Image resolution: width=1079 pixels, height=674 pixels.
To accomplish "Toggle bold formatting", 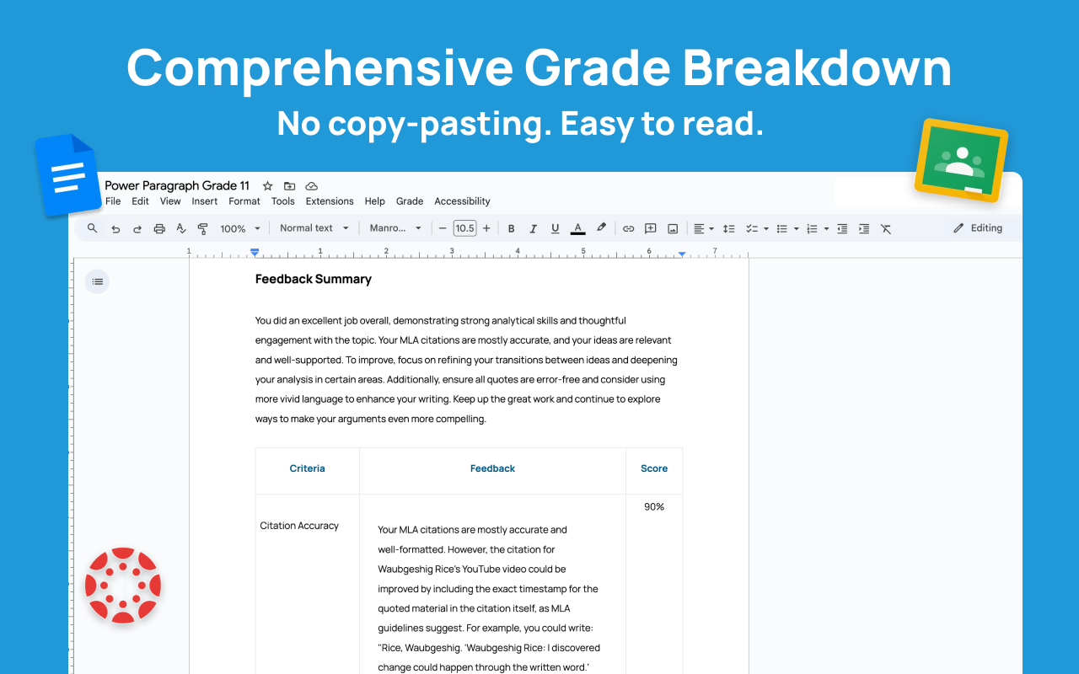I will (511, 228).
